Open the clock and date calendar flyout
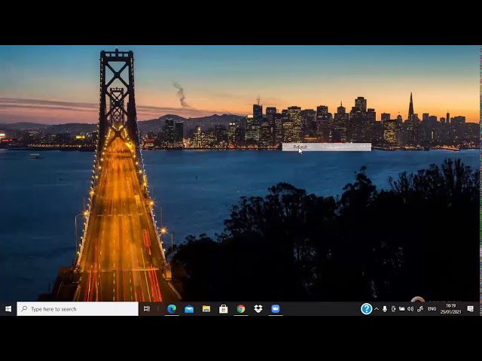Image resolution: width=482 pixels, height=361 pixels. 450,308
